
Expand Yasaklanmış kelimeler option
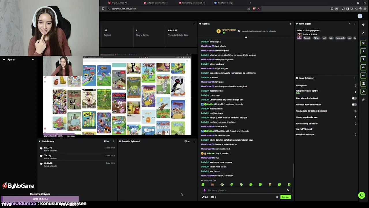click(355, 124)
